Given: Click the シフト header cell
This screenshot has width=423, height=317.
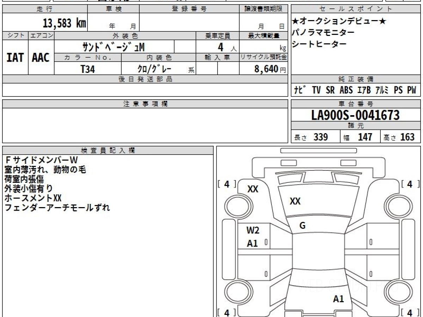Looking at the screenshot, I should [15, 36].
